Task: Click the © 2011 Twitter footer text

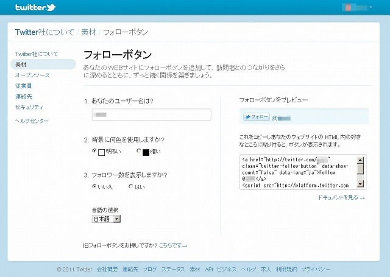Action: [x=74, y=269]
